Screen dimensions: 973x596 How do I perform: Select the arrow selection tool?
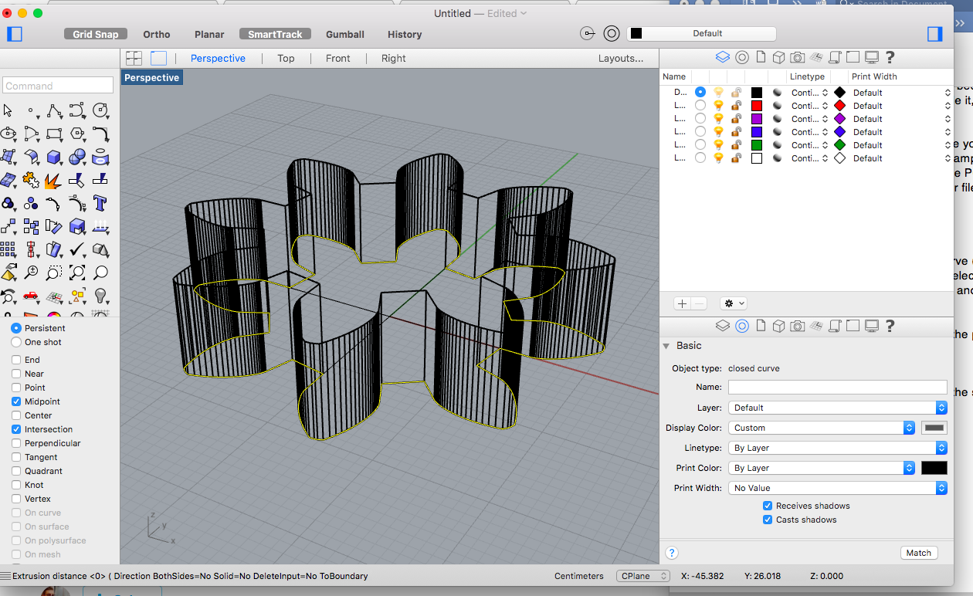(x=8, y=110)
